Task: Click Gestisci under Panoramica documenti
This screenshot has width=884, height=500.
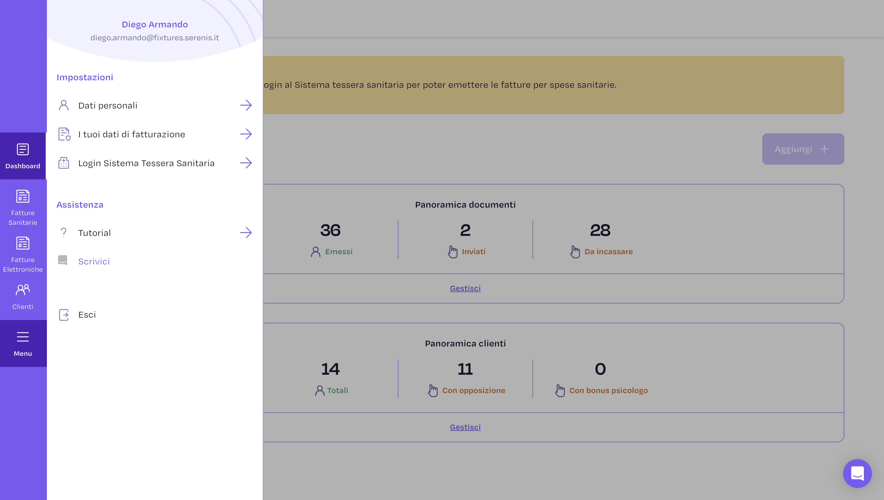Action: click(465, 288)
